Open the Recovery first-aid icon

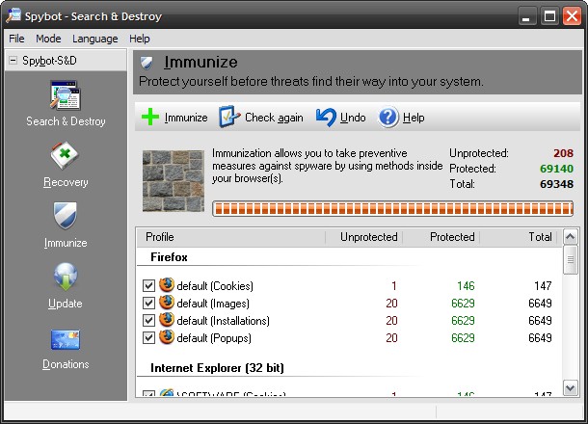click(66, 155)
